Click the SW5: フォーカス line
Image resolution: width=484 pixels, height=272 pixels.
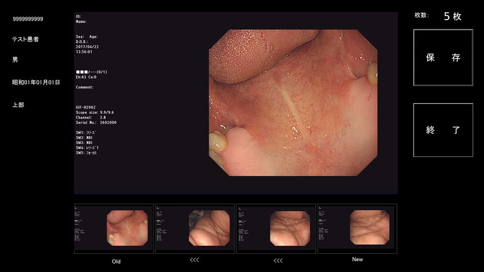point(87,153)
